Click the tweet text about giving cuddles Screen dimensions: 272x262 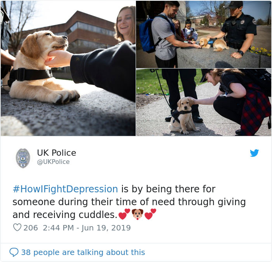coord(129,202)
